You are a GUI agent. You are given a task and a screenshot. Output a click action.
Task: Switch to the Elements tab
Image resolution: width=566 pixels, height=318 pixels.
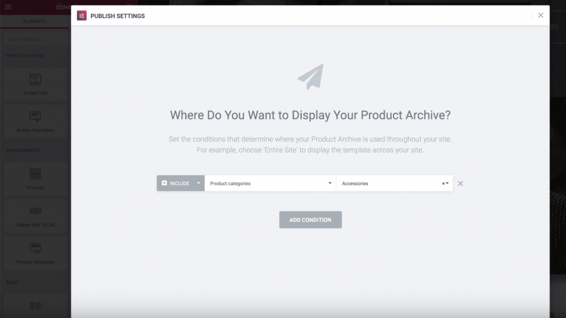34,22
